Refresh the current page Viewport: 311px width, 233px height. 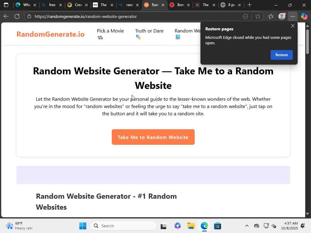[17, 16]
